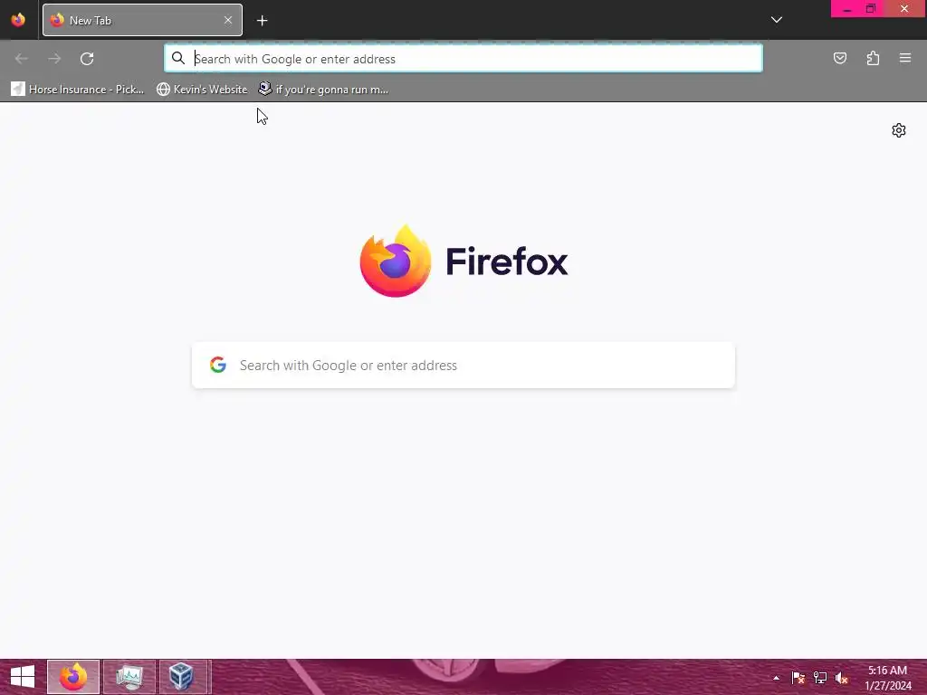927x695 pixels.
Task: Open Action Center flag tray icon
Action: 798,678
